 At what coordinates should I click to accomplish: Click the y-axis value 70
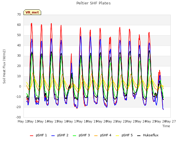(x=19, y=14)
